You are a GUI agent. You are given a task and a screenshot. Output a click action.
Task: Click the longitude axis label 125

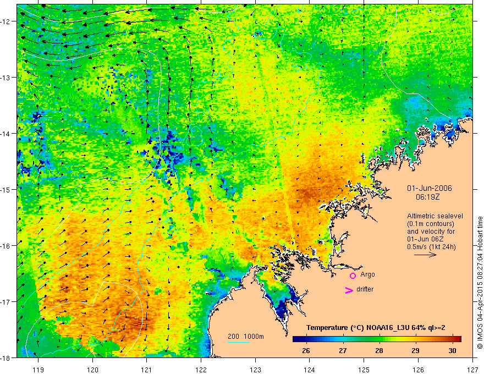(x=364, y=370)
